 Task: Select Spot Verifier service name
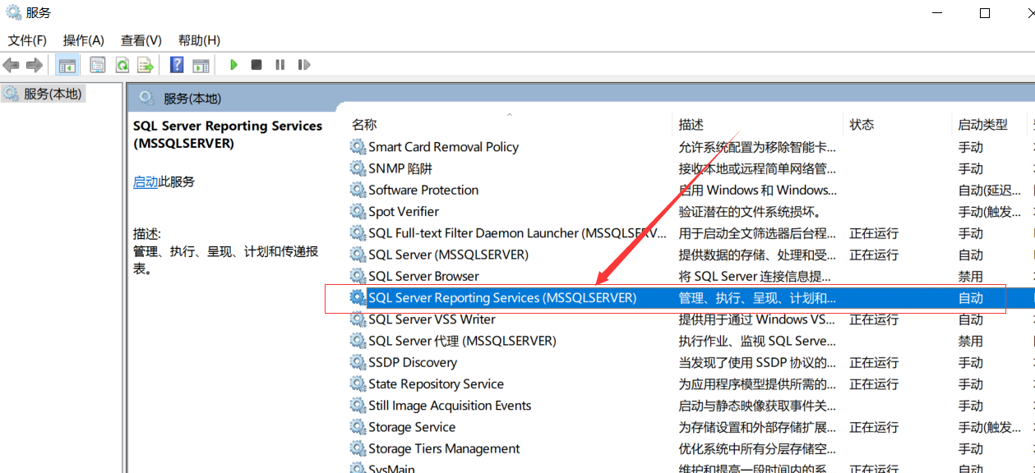click(404, 211)
